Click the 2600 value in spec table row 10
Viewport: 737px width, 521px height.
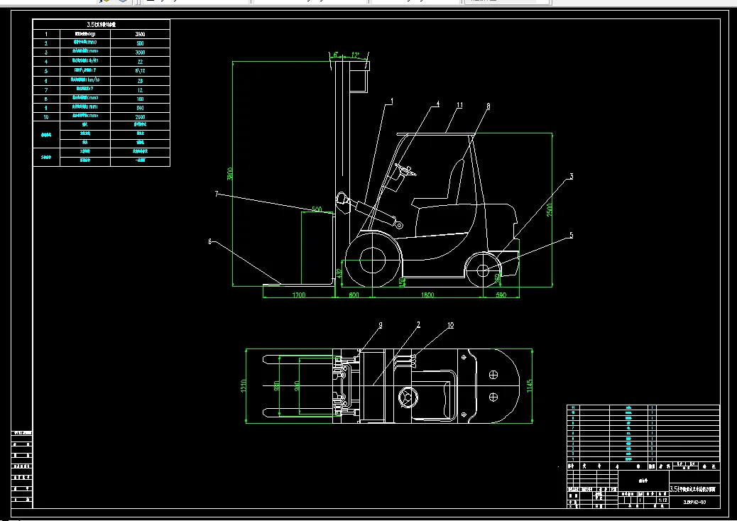coord(140,117)
